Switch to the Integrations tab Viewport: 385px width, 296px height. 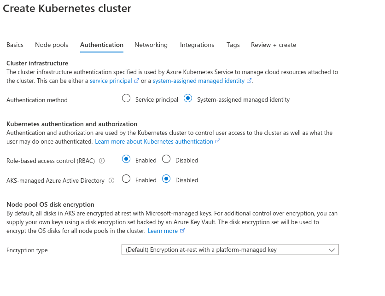197,45
